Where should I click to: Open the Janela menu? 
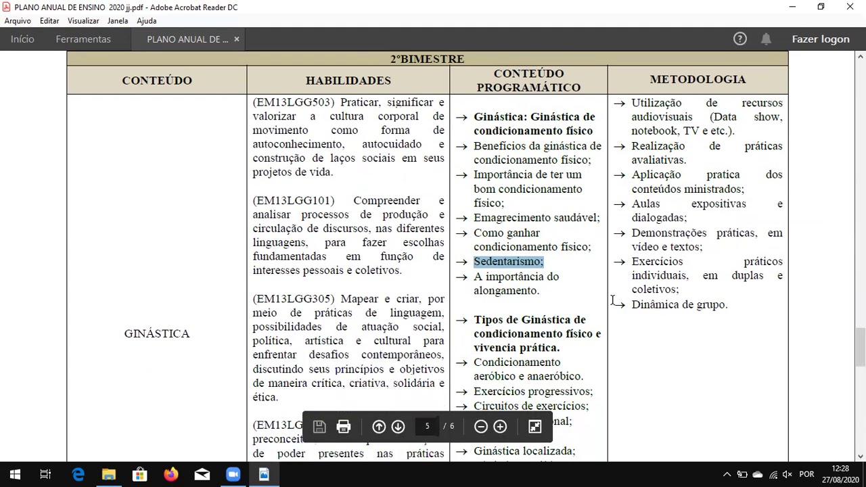[118, 21]
